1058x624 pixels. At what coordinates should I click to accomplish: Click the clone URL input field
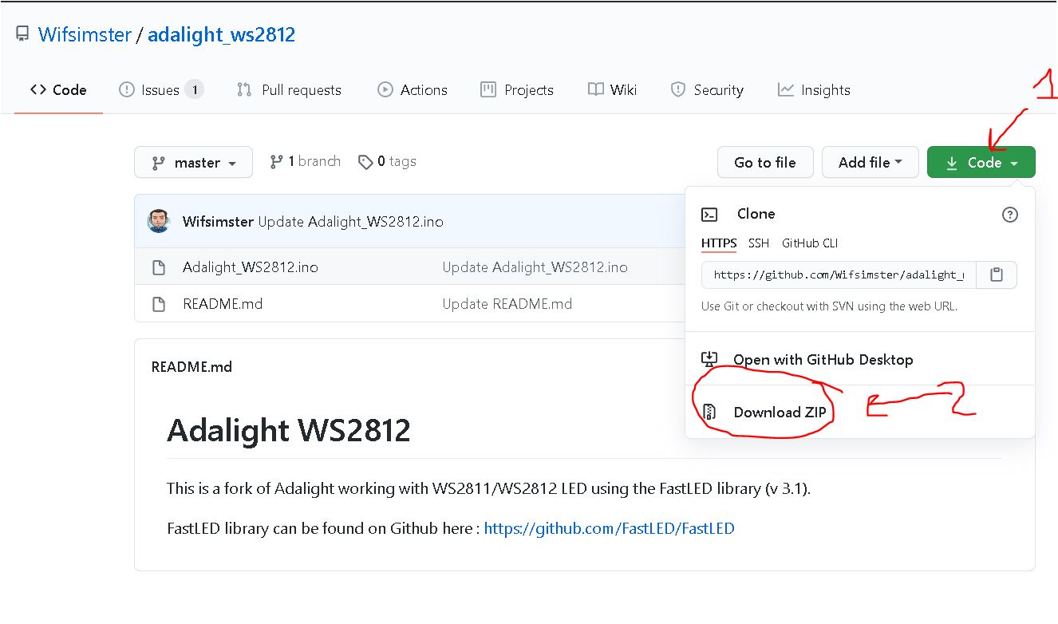point(839,274)
